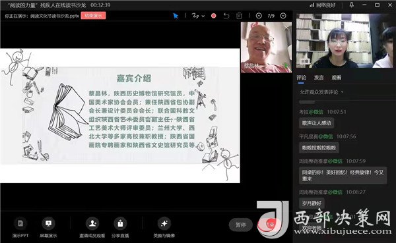
Task: Toggle the pin window icon
Action: 352,5
